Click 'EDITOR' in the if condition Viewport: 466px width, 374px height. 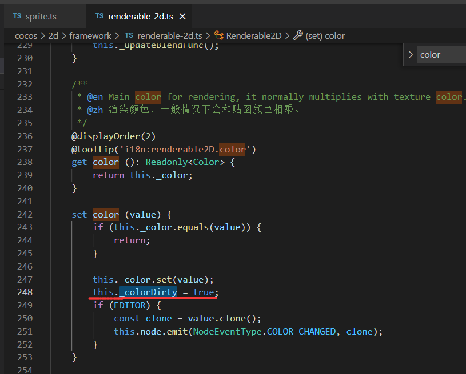(x=130, y=305)
